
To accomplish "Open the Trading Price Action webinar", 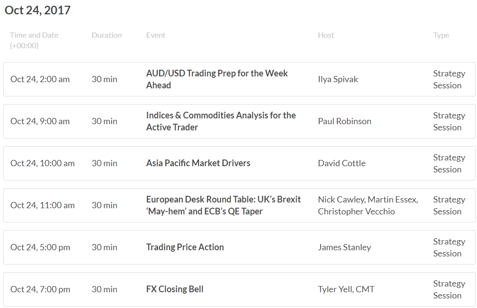I will click(x=185, y=247).
